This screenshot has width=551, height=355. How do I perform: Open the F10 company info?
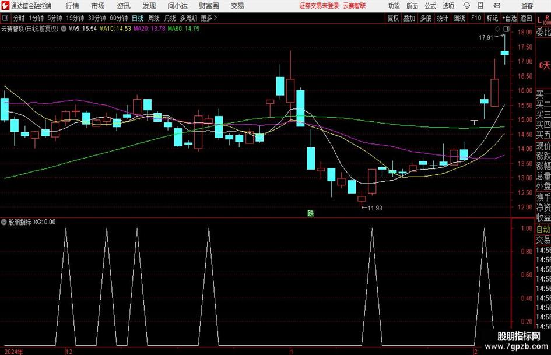coord(476,18)
